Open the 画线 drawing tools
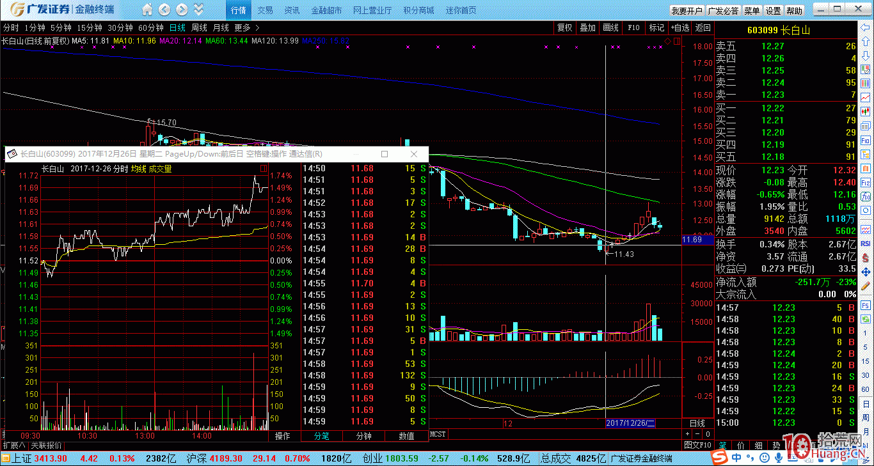This screenshot has height=466, width=874. coord(611,28)
